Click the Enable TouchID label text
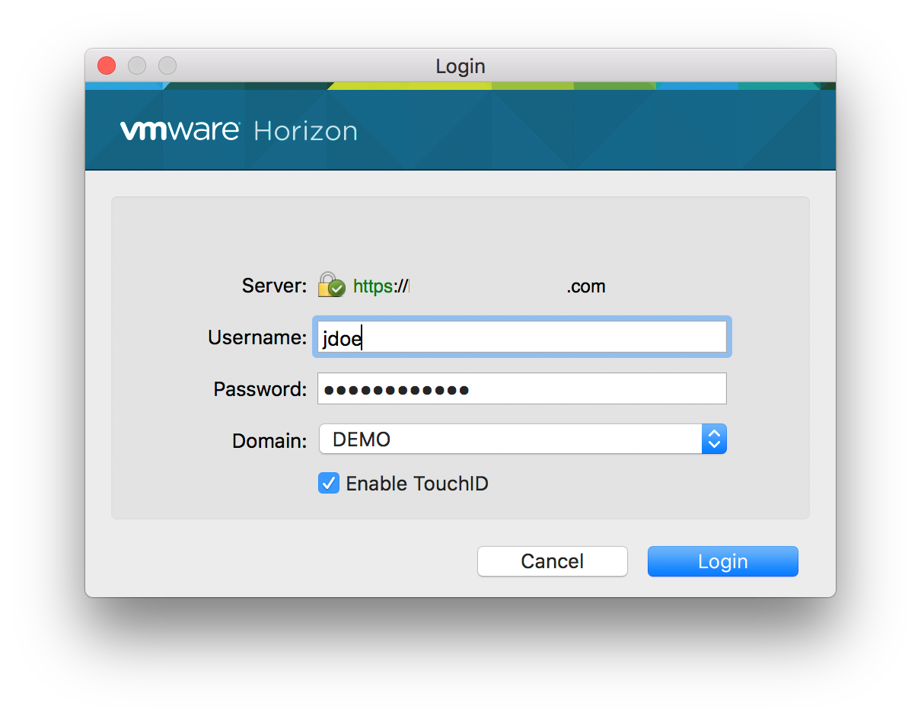The height and width of the screenshot is (719, 921). tap(417, 484)
